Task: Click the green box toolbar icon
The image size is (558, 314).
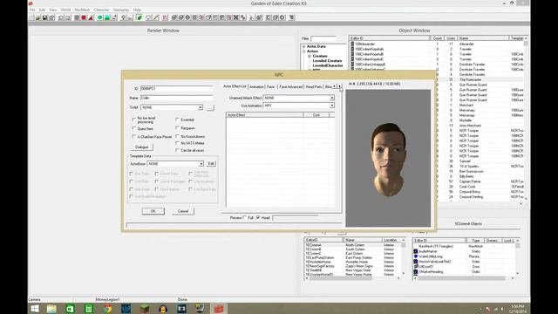Action: 106,17
